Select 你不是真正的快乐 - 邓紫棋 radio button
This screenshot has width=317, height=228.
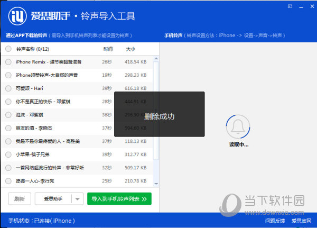pos(8,102)
